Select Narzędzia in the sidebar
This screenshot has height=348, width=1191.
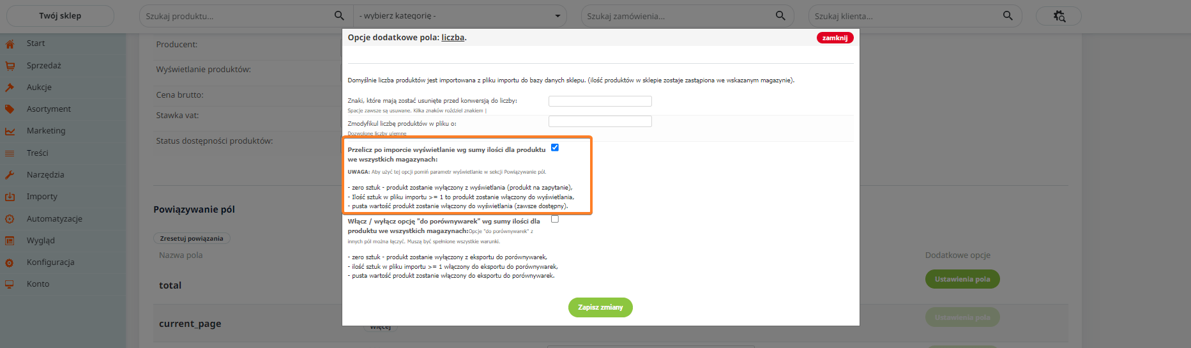click(x=45, y=175)
